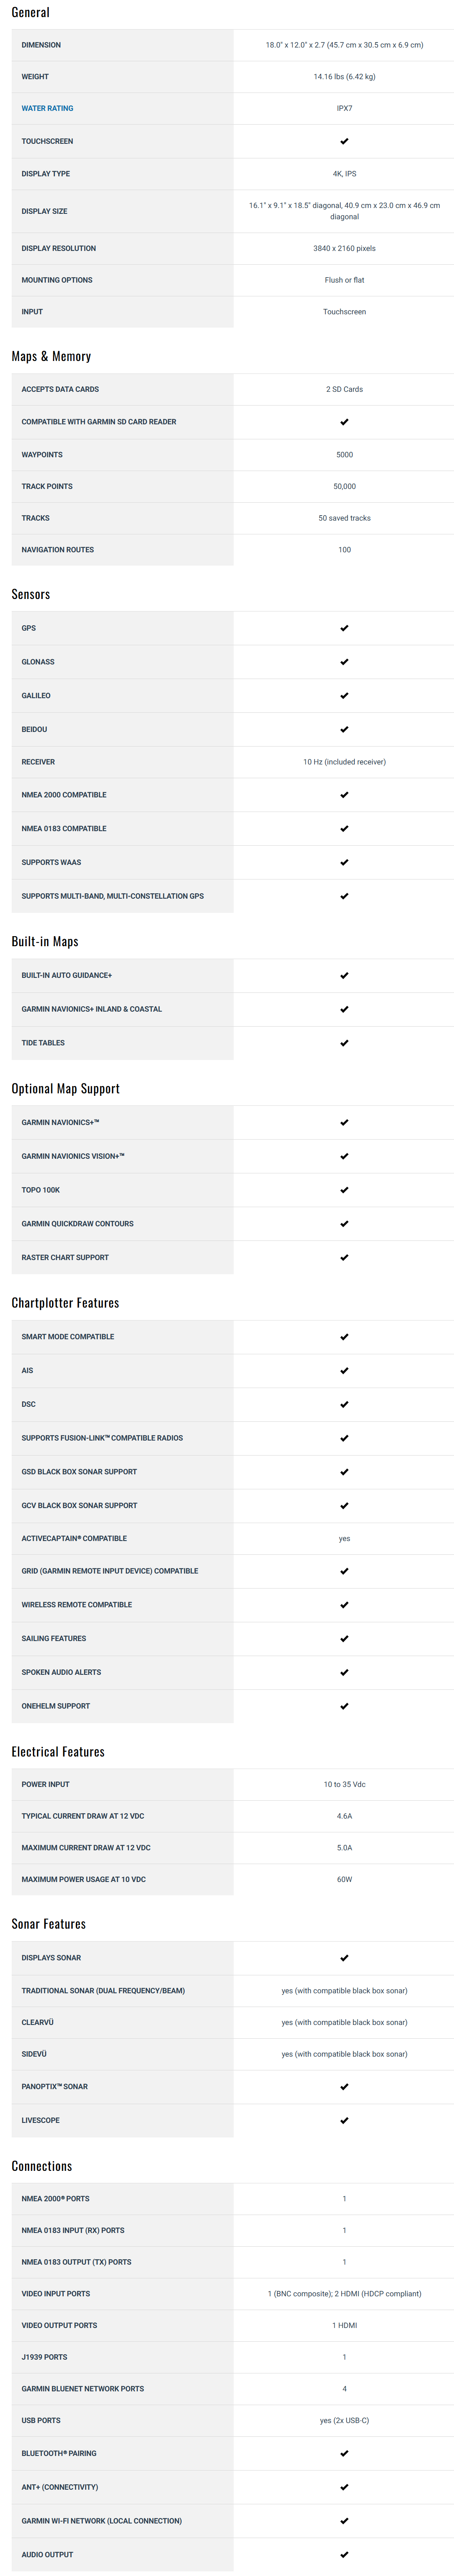
Task: Click the Connections section heading
Action: [x=42, y=2166]
